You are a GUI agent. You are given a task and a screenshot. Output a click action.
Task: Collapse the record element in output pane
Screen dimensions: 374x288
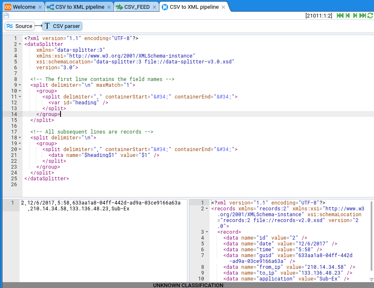207,232
